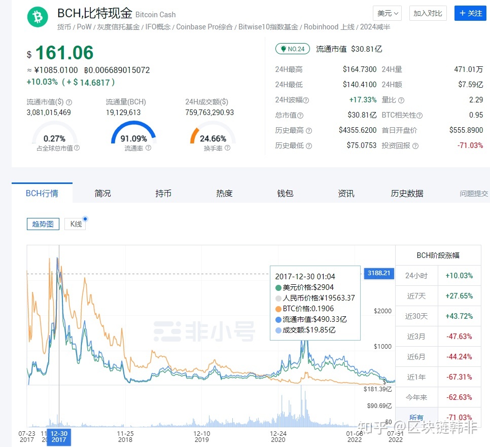Click the 12-30 2017 timeline date marker
This screenshot has width=490, height=447.
click(59, 437)
